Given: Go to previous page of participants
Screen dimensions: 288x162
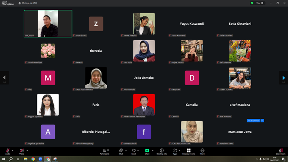Looking at the screenshot, I should click(4, 78).
